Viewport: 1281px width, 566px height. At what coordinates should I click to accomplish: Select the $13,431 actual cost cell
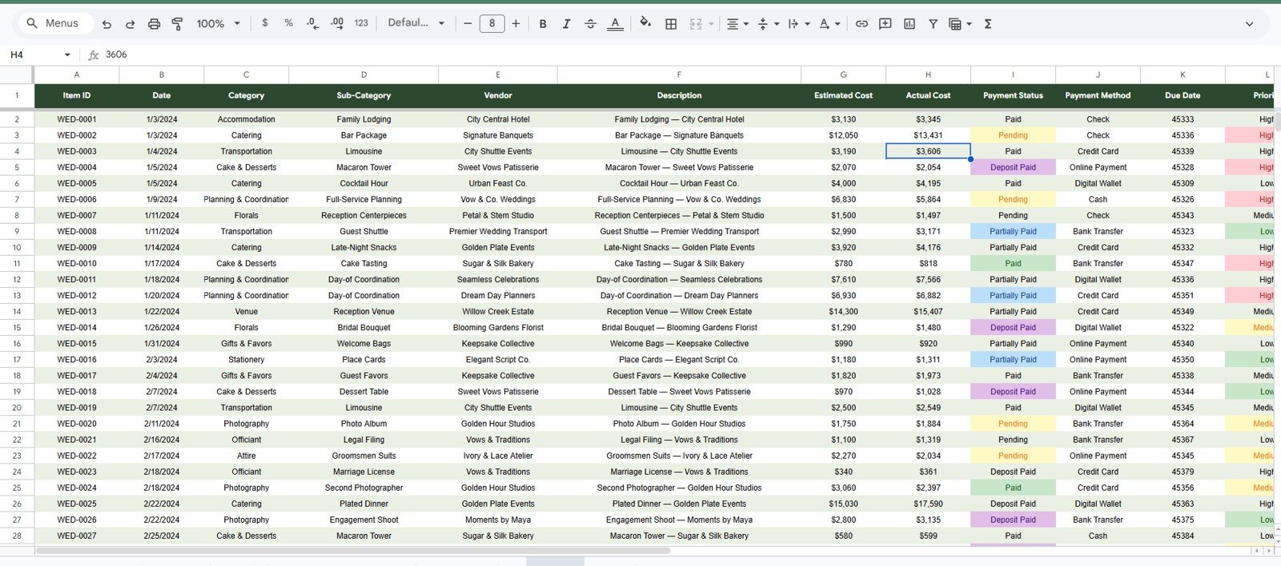928,135
